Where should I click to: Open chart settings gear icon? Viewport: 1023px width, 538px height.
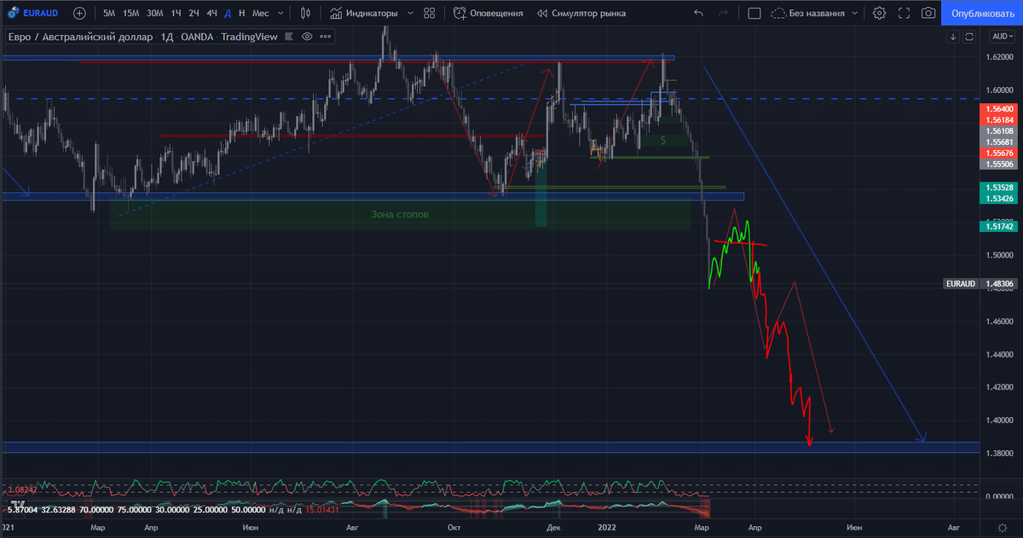pos(879,13)
